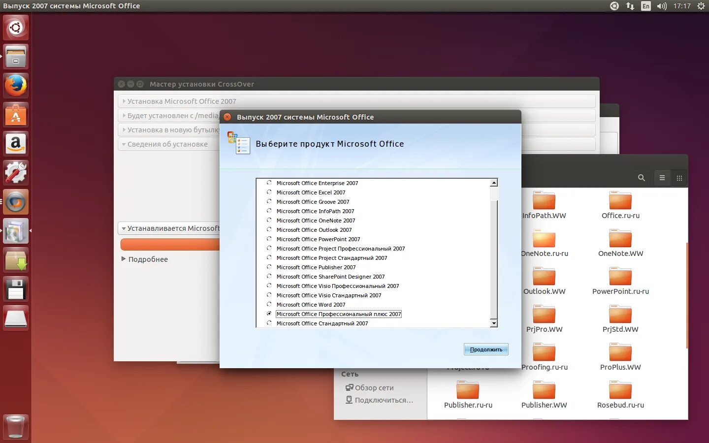Image resolution: width=709 pixels, height=443 pixels.
Task: Select Microsoft Office Enterprise 2007 radio button
Action: [269, 183]
